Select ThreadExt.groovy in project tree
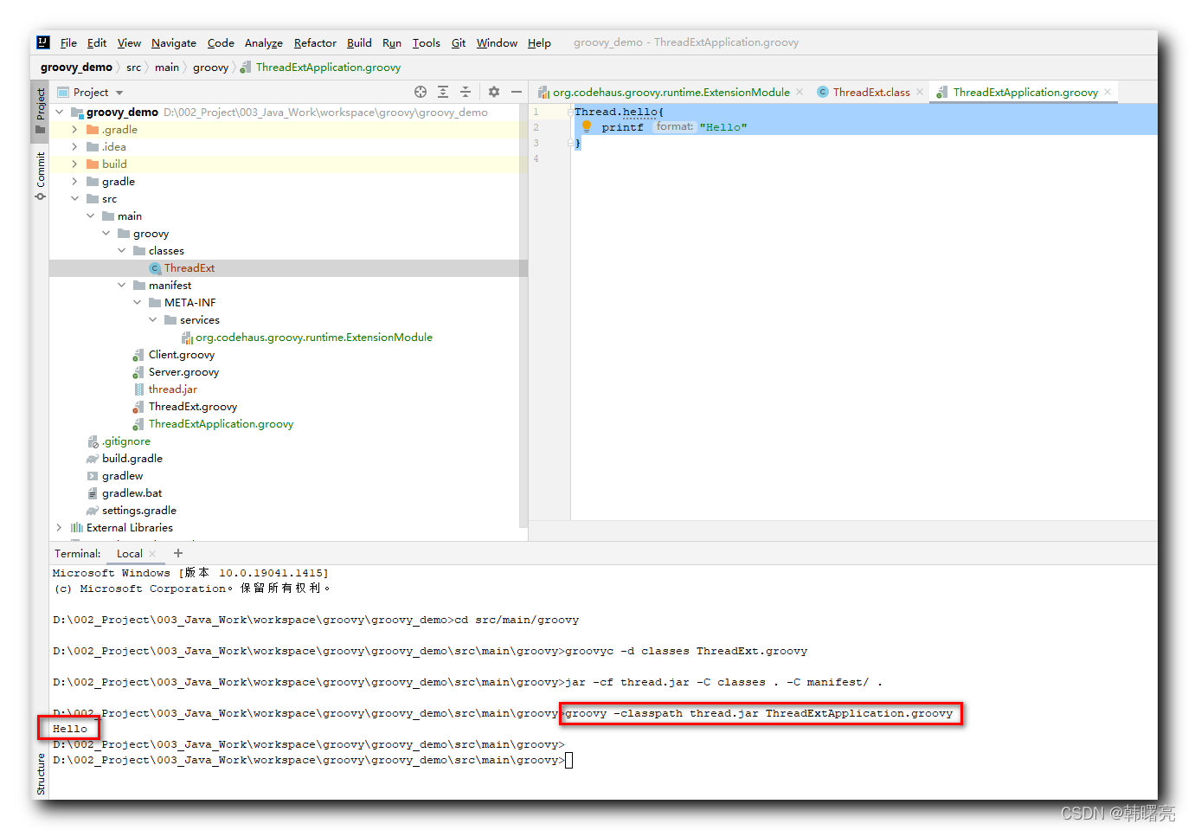This screenshot has width=1188, height=830. (x=193, y=406)
